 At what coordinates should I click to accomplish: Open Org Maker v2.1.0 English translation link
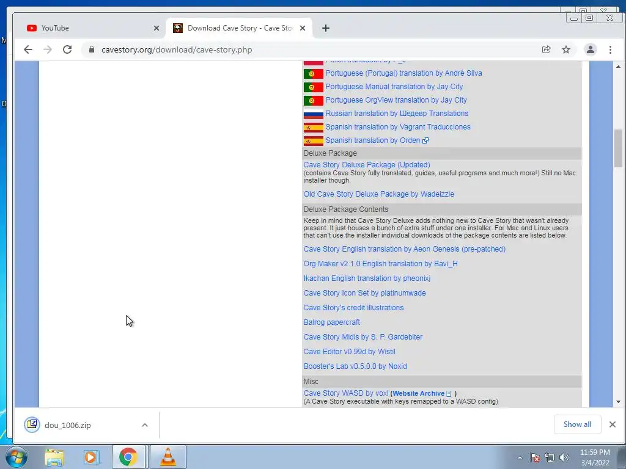pyautogui.click(x=380, y=264)
